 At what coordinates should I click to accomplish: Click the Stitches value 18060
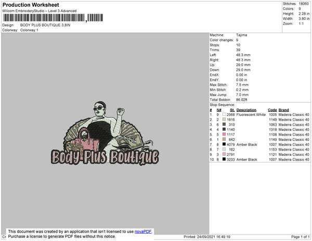(x=304, y=4)
